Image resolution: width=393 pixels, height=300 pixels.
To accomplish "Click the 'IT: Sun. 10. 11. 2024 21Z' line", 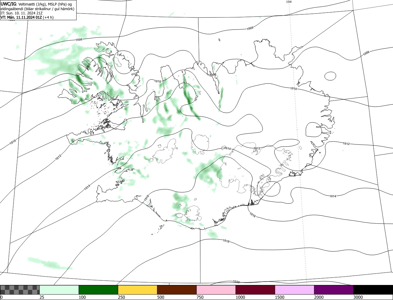I will [x=21, y=13].
